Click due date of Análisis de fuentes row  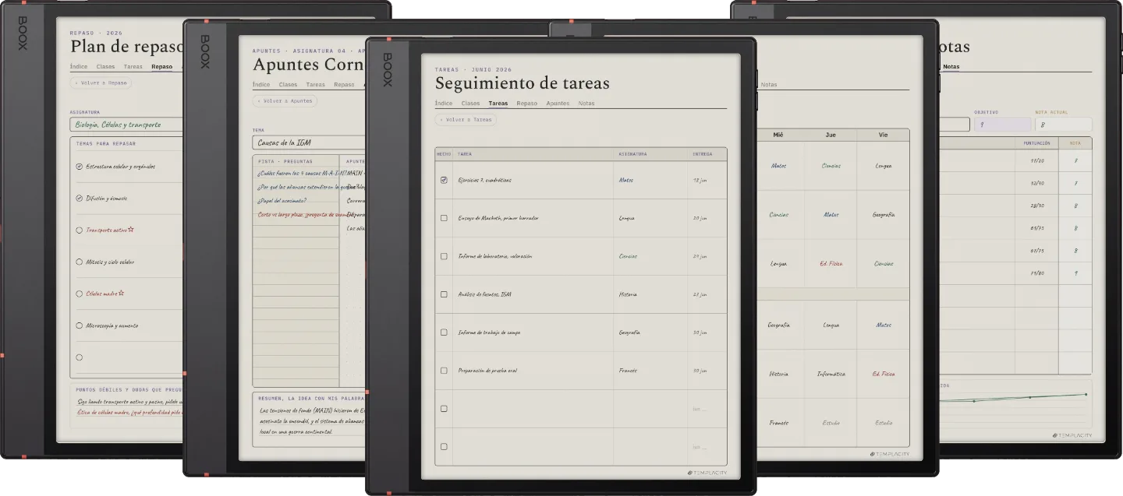click(x=700, y=294)
